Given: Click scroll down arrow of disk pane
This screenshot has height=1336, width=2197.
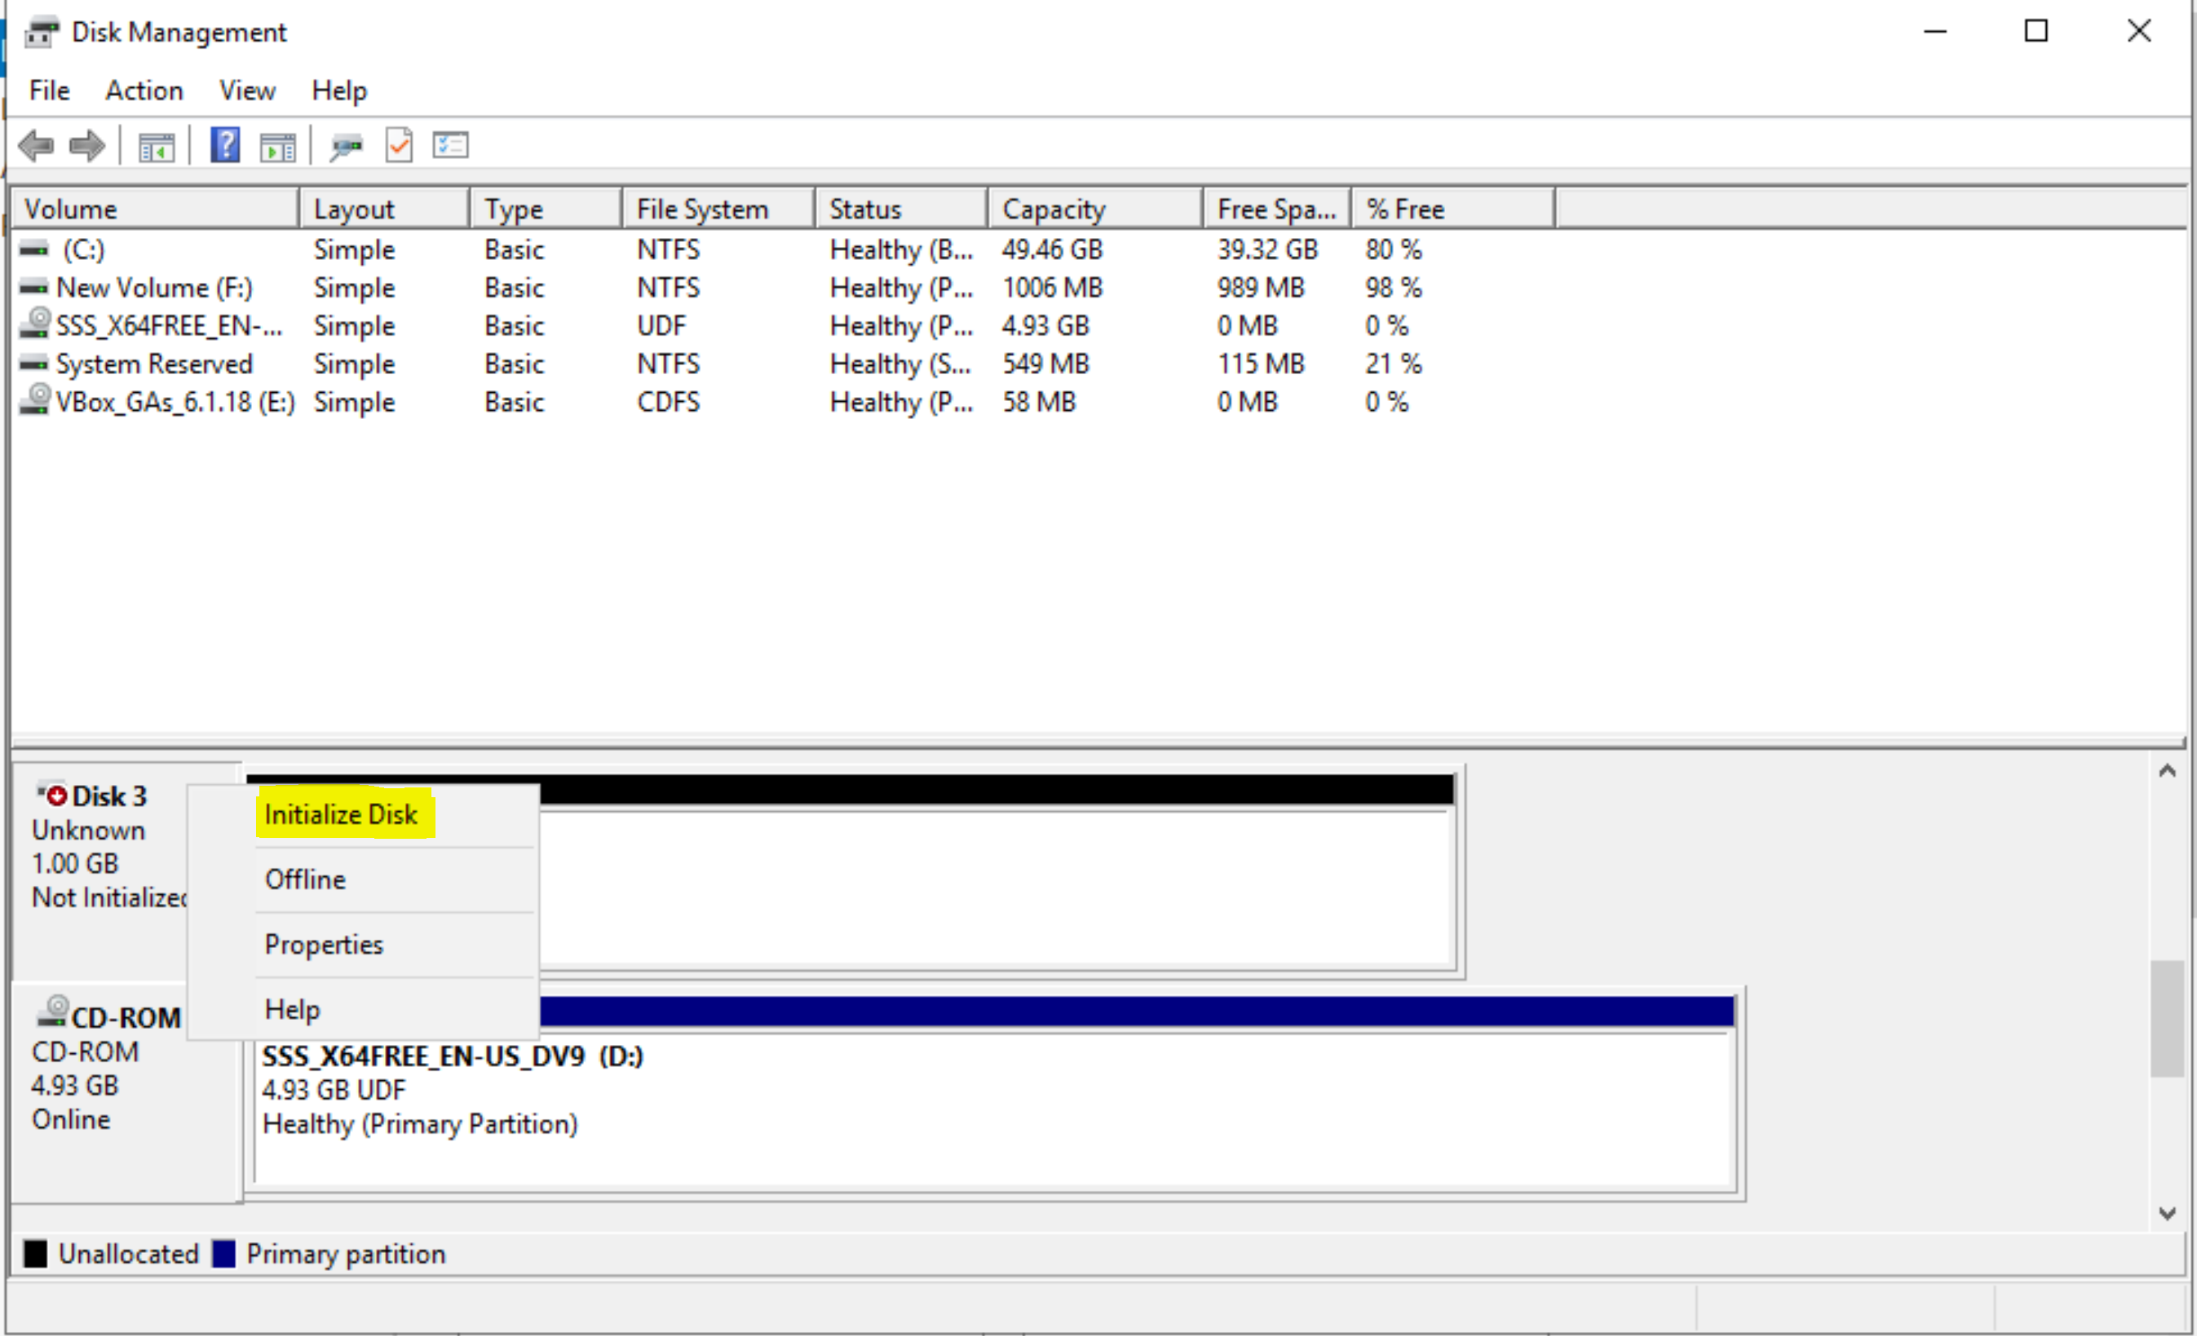Looking at the screenshot, I should click(x=2168, y=1213).
